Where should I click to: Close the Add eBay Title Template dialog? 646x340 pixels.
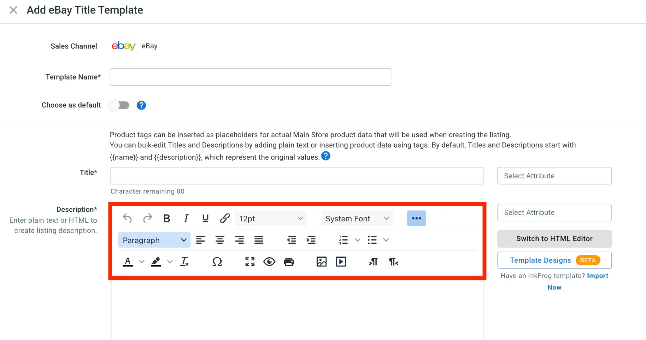(13, 10)
